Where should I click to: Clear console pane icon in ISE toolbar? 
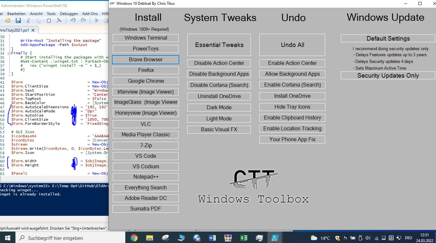coord(59,20)
